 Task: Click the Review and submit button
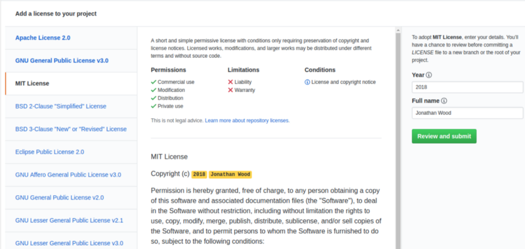pyautogui.click(x=444, y=137)
